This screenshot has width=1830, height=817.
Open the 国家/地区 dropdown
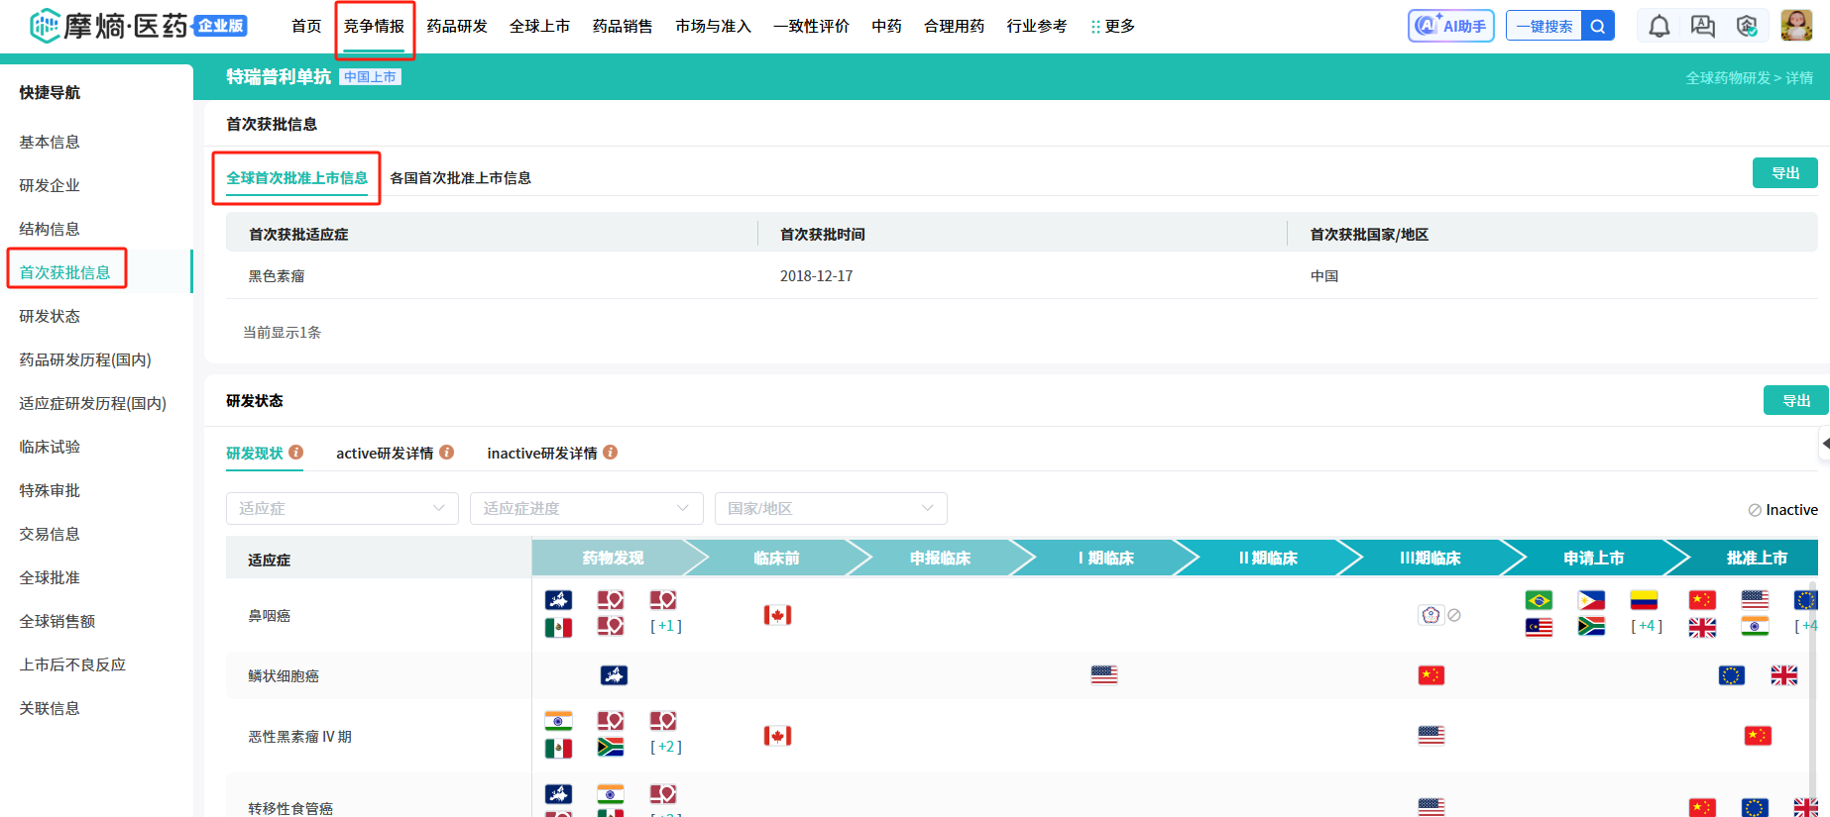coord(830,508)
